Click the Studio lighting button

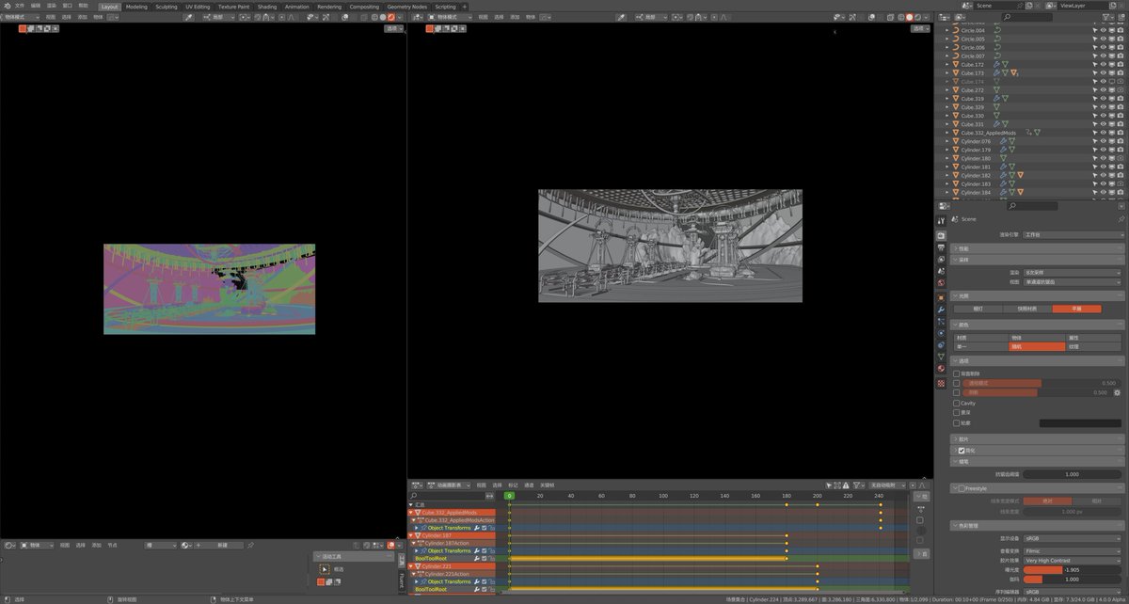click(x=978, y=309)
